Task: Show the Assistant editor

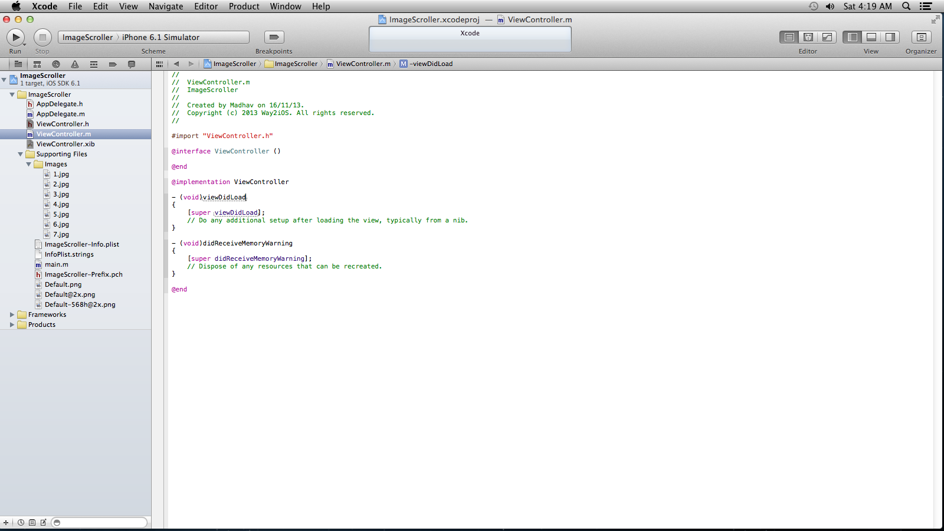Action: pos(808,37)
